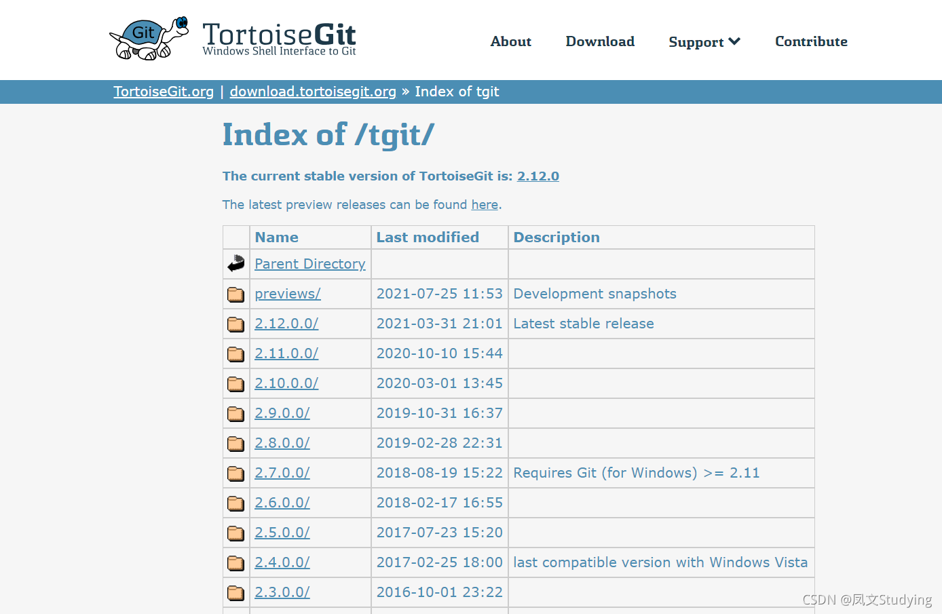This screenshot has height=614, width=942.
Task: Click the Last modified column header
Action: 428,237
